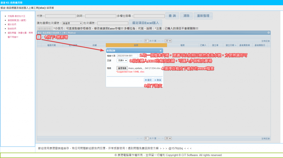Click the 檔案代碼 input field in dialog
The image size is (283, 158).
pos(127,56)
